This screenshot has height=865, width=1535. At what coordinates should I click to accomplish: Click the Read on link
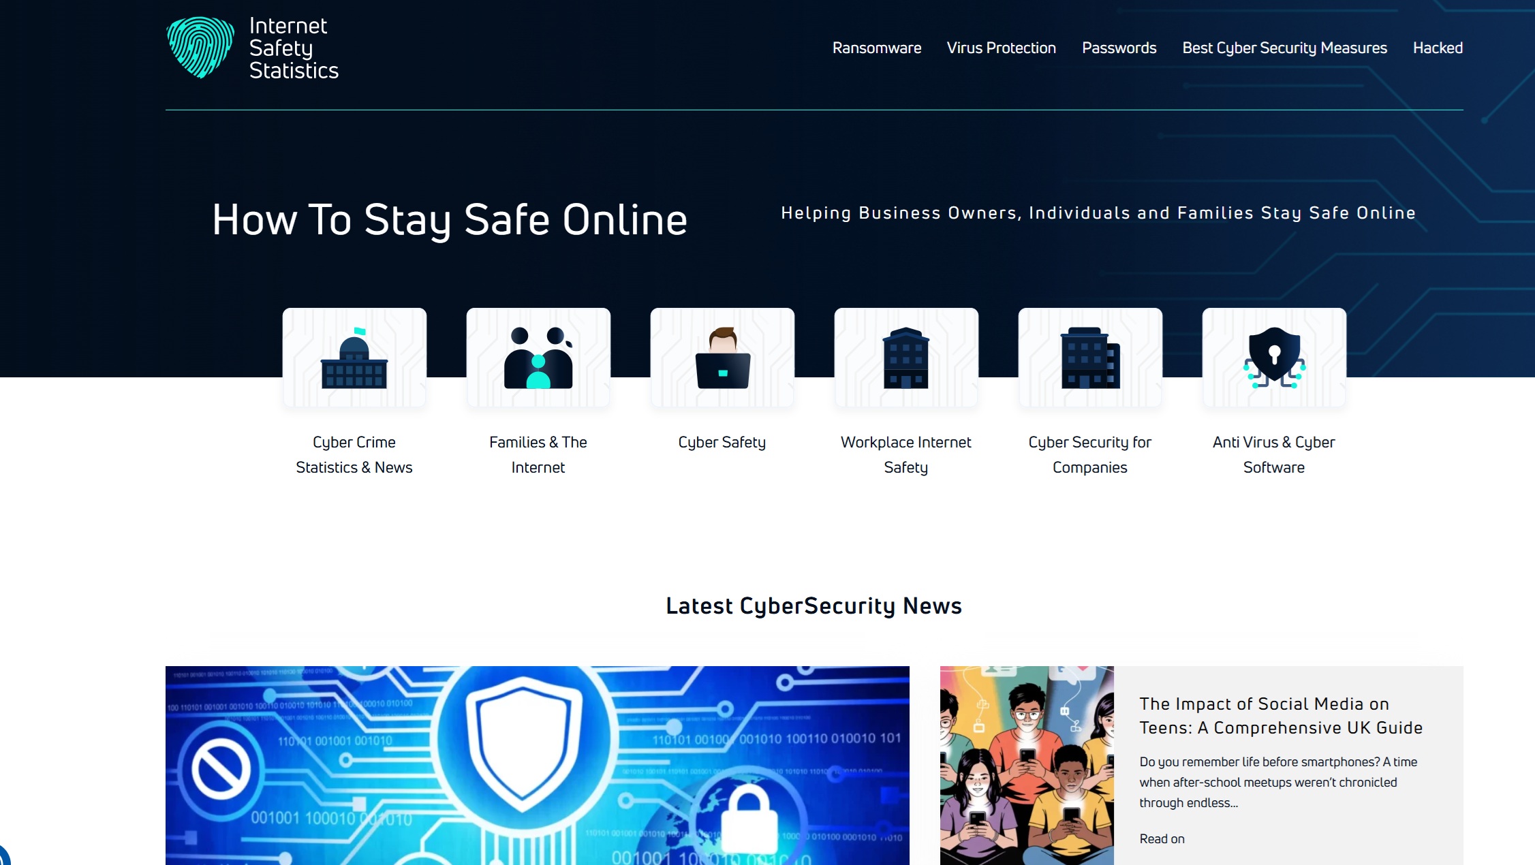click(x=1162, y=838)
